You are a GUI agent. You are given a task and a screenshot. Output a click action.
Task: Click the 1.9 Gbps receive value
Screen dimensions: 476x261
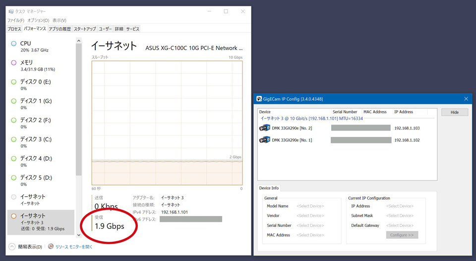coord(110,226)
